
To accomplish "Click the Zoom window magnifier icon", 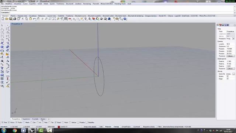I will tap(50, 19).
